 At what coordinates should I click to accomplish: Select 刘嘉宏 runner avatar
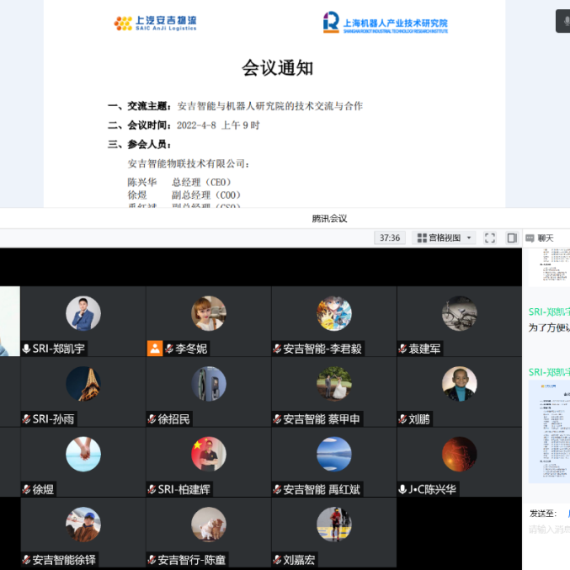(334, 525)
